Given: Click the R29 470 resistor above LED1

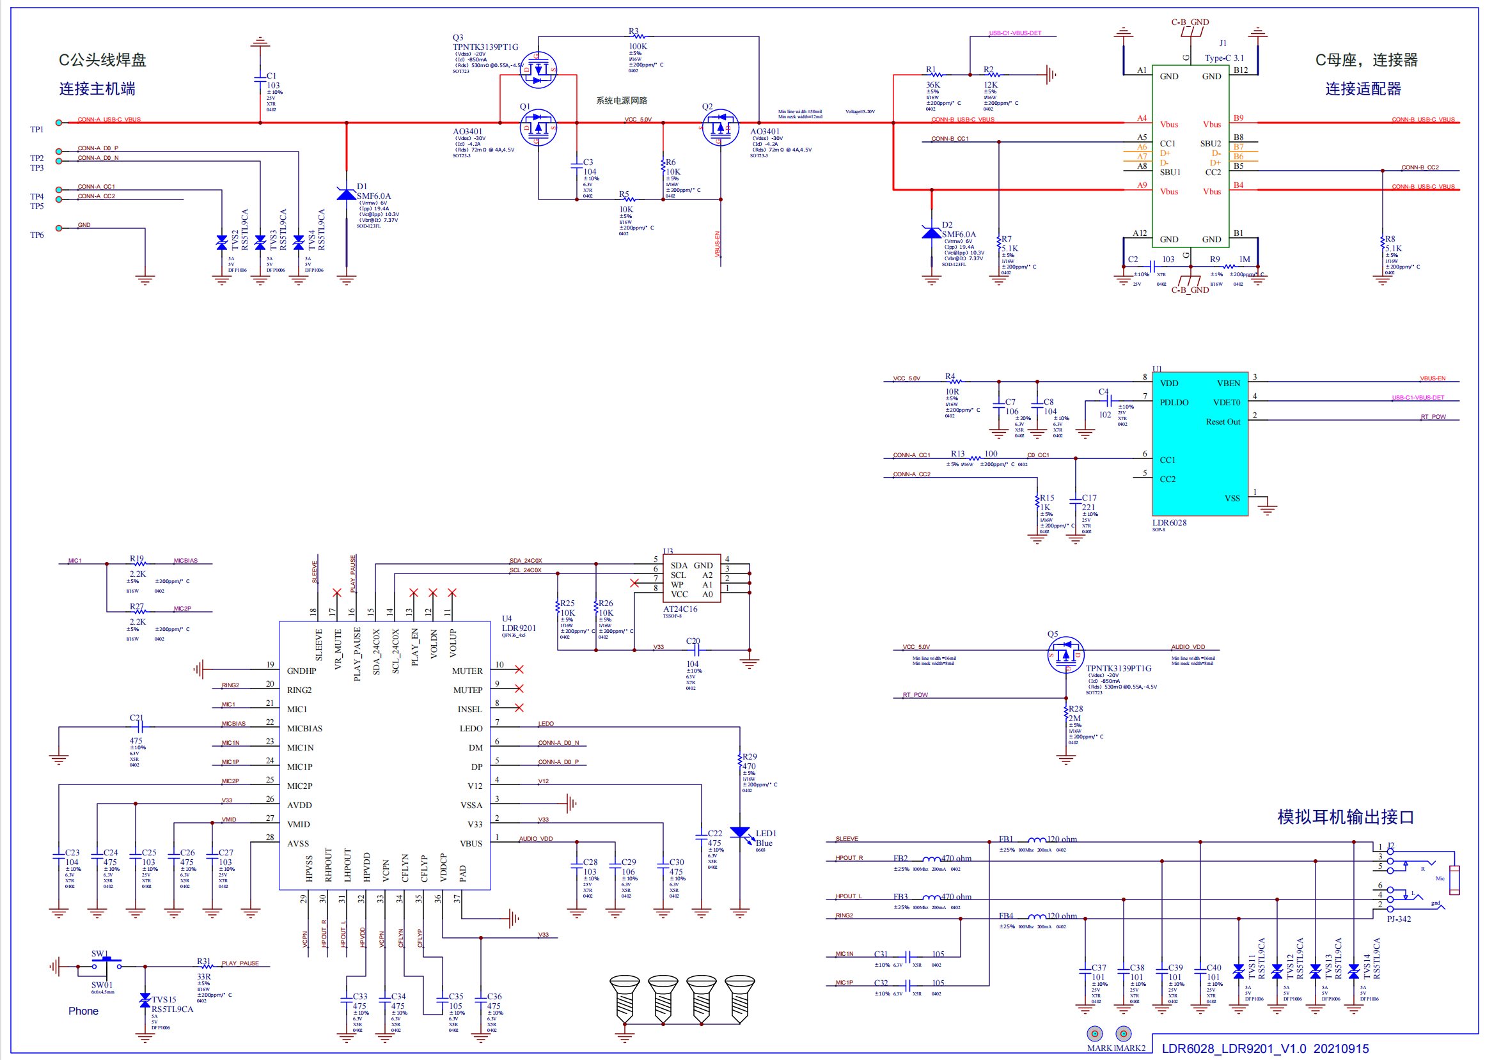Looking at the screenshot, I should pos(740,761).
